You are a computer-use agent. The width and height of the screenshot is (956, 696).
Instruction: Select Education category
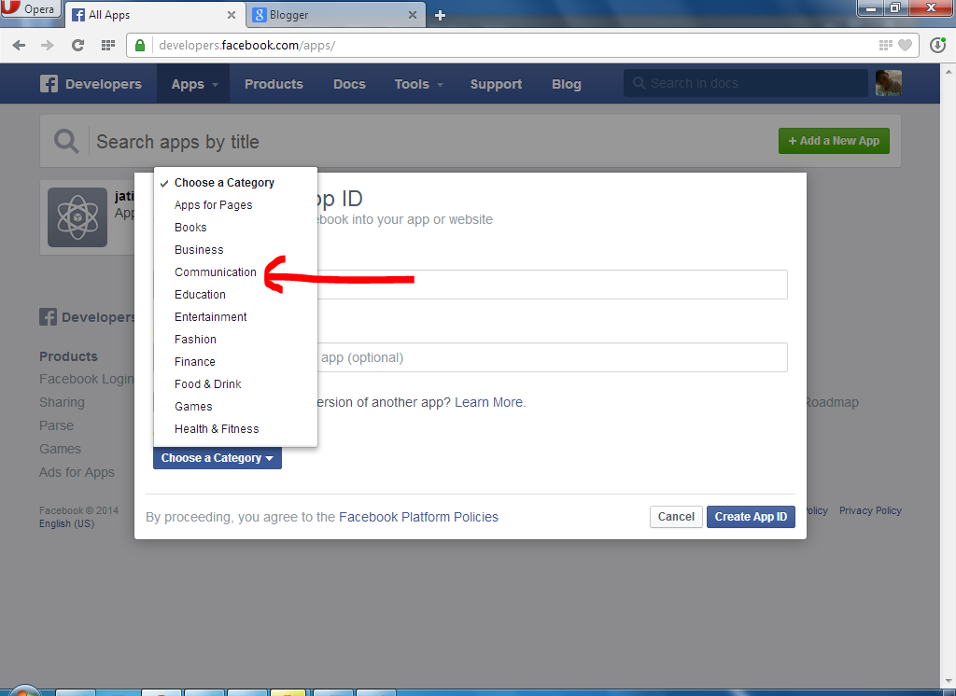235,295
